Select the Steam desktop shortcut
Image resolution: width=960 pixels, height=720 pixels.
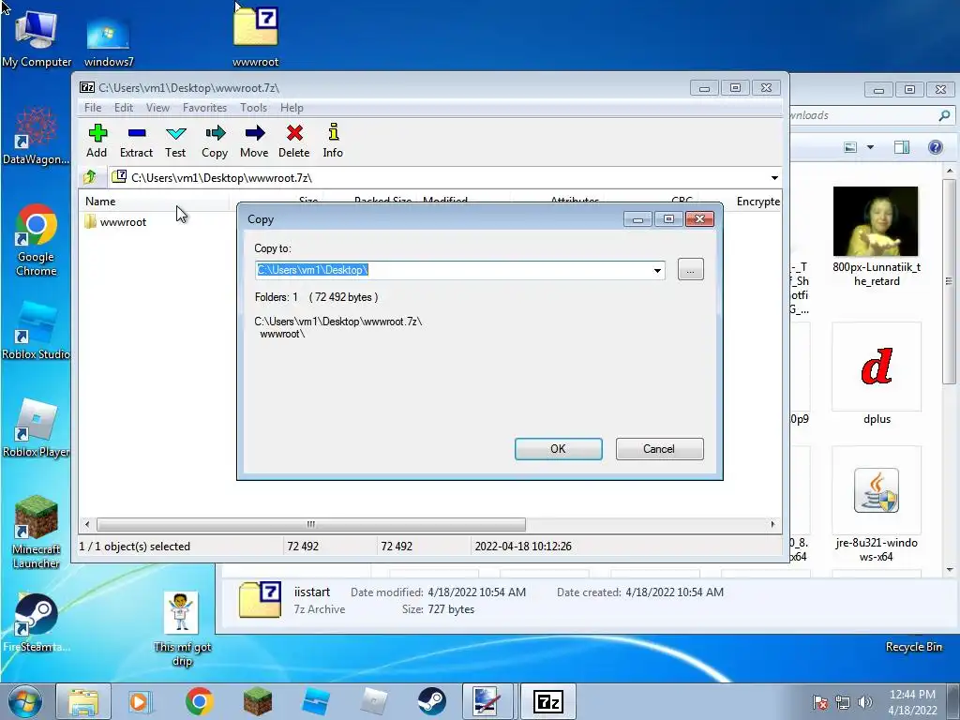pyautogui.click(x=37, y=622)
